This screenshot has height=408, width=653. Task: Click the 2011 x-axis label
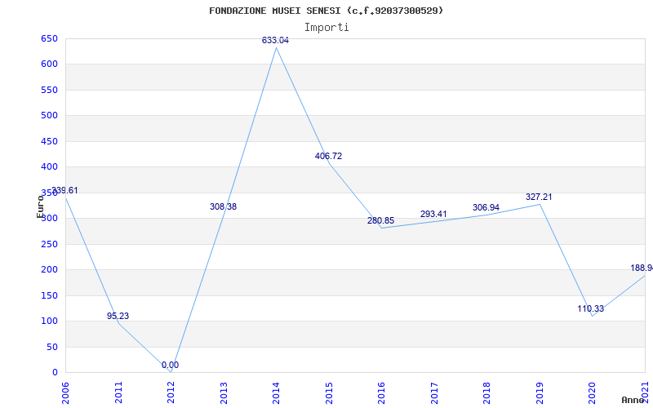click(118, 392)
